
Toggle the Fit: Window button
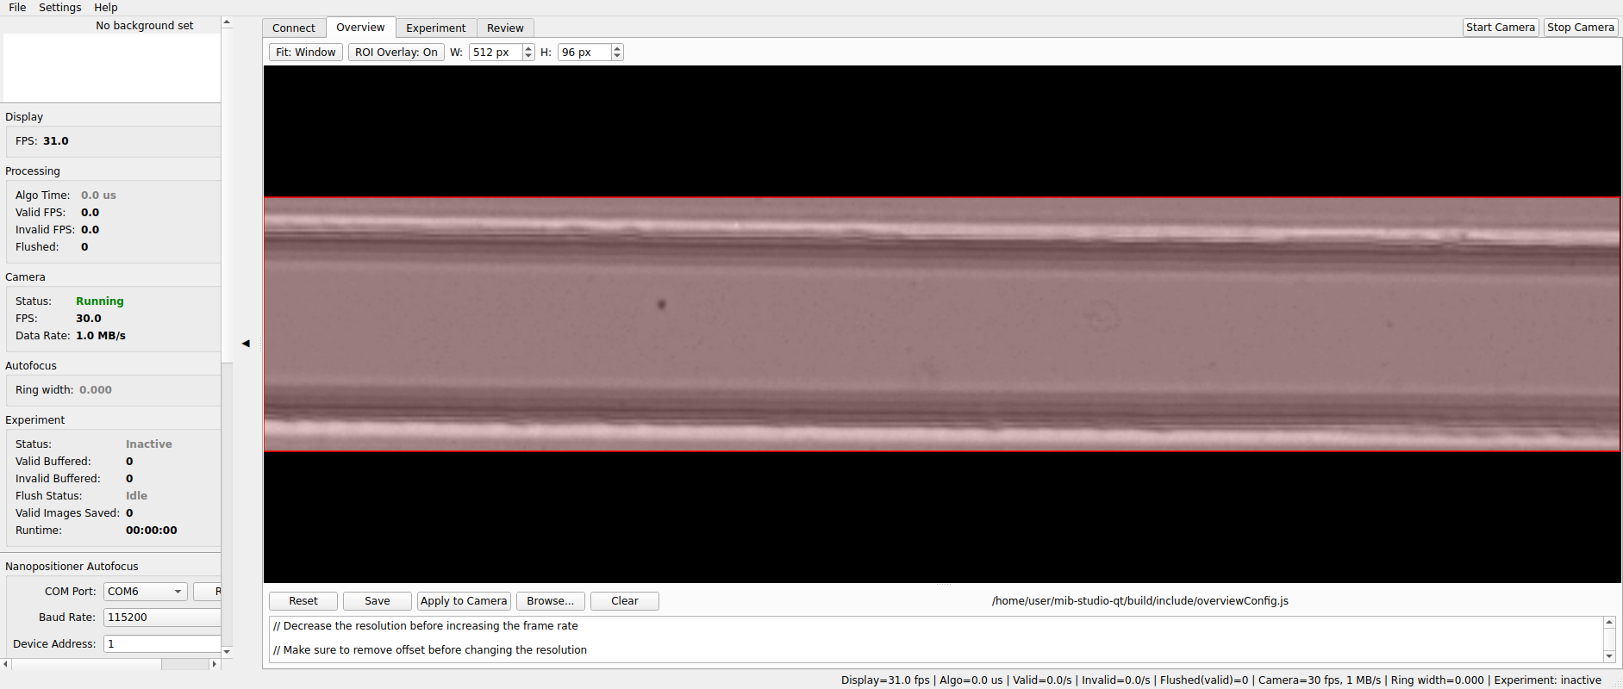(x=306, y=52)
